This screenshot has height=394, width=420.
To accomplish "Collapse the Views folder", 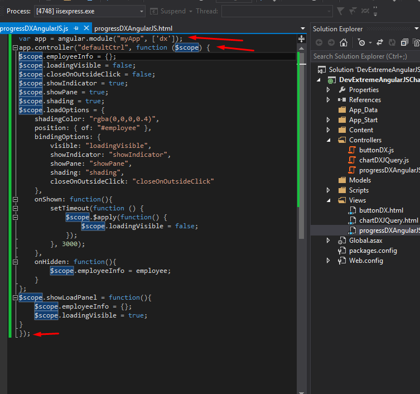I will [x=329, y=200].
